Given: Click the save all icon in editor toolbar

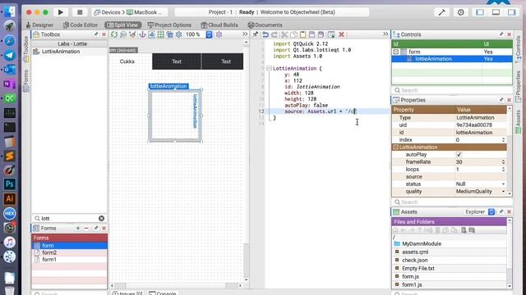Looking at the screenshot, I should [x=321, y=34].
